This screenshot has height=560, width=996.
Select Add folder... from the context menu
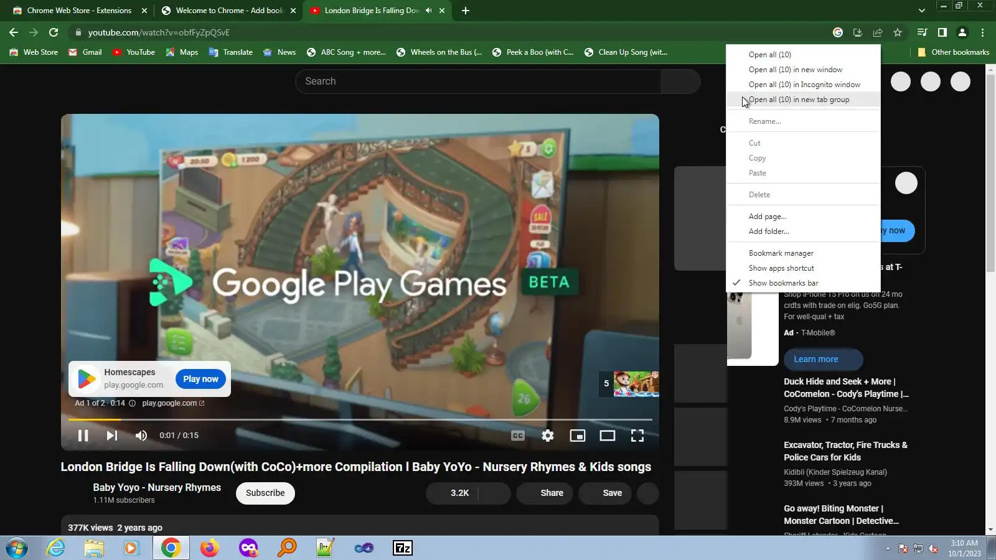pos(803,231)
